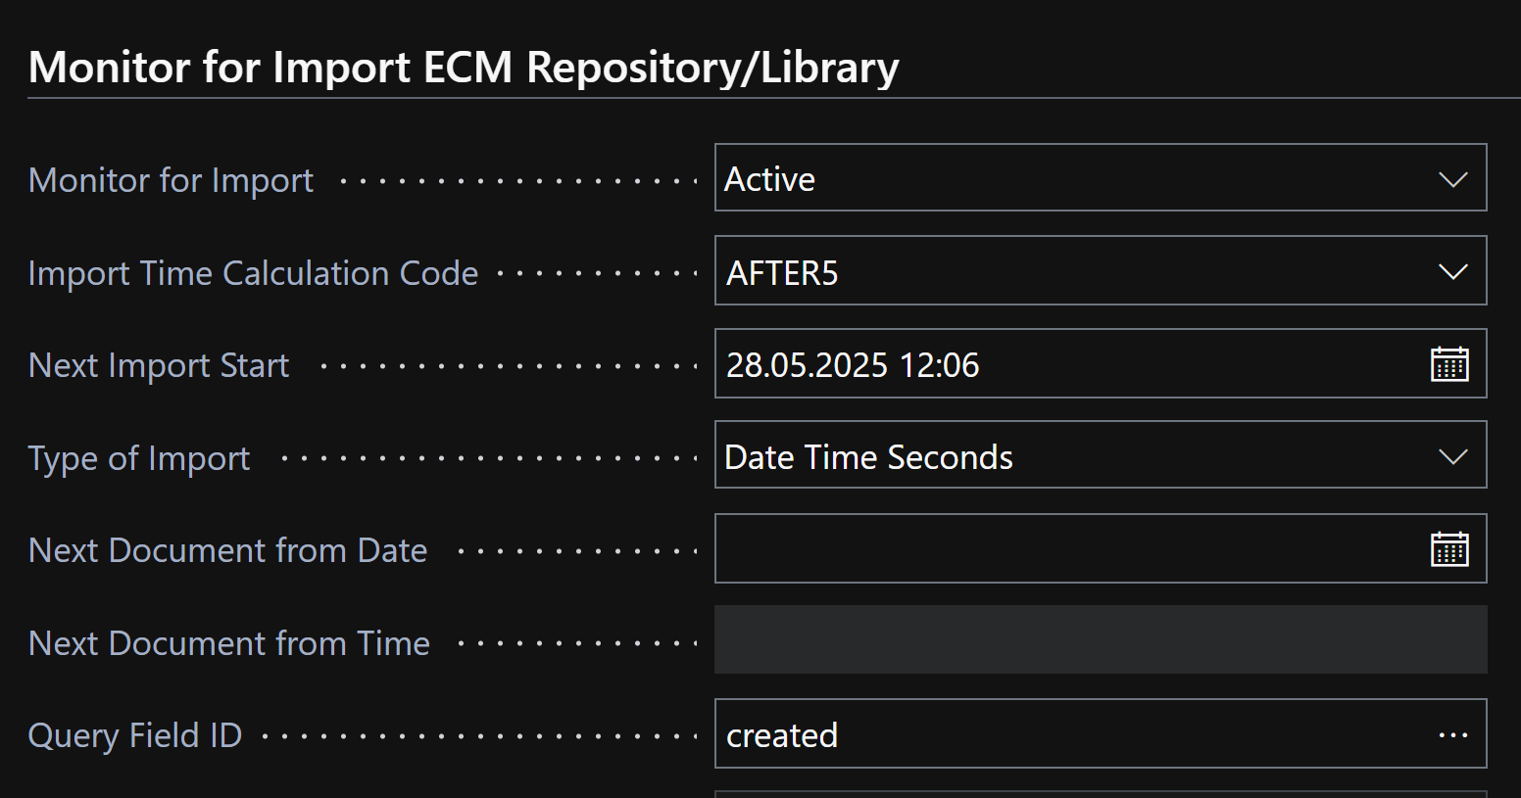The height and width of the screenshot is (798, 1521).
Task: Focus the empty Next Document from Date field
Action: (1068, 549)
